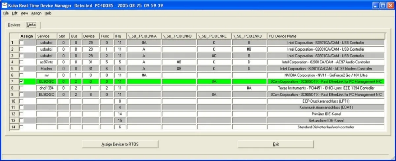The image size is (396, 161).
Task: Click the #A cell in ohci1394 row
Action: [x=249, y=88]
